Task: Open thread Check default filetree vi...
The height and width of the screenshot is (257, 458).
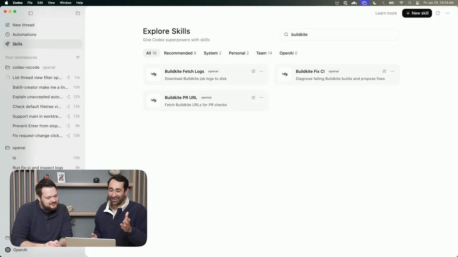Action: [42, 106]
